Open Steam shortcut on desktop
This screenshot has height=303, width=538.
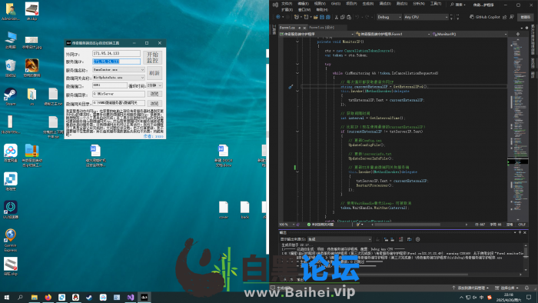10,96
